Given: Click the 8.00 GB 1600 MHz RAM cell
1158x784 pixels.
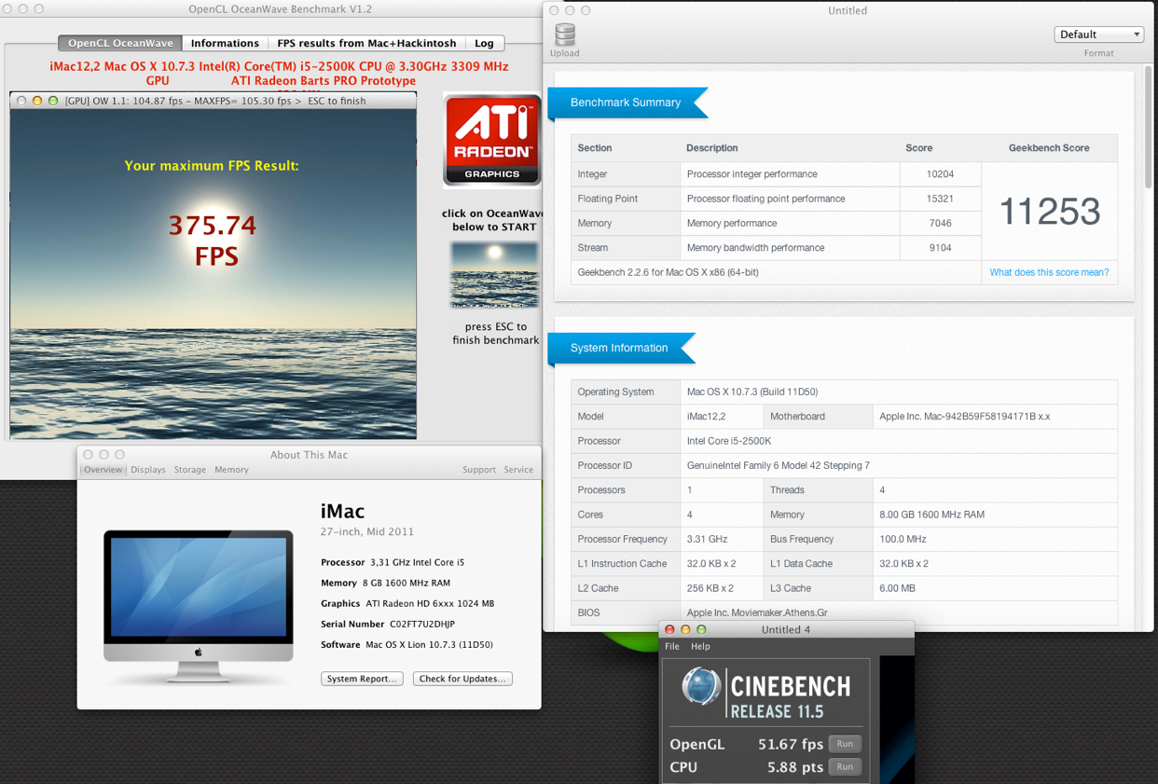Looking at the screenshot, I should [x=994, y=515].
